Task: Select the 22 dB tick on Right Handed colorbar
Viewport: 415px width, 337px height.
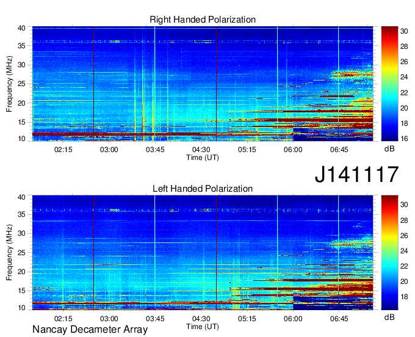Action: (x=404, y=93)
